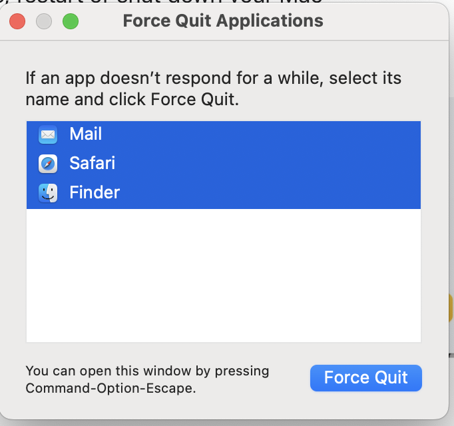Select the Mail app name in list
The height and width of the screenshot is (426, 454).
[x=85, y=134]
